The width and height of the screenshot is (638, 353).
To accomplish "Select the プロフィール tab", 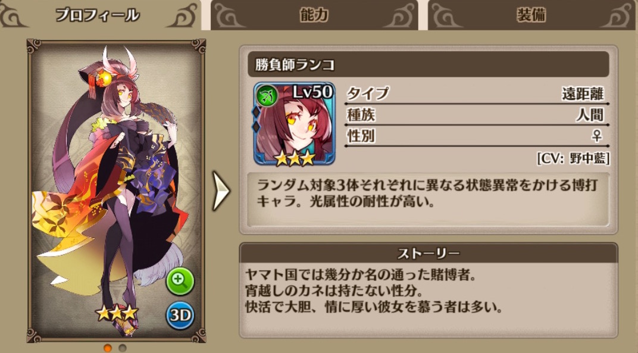I will [98, 15].
